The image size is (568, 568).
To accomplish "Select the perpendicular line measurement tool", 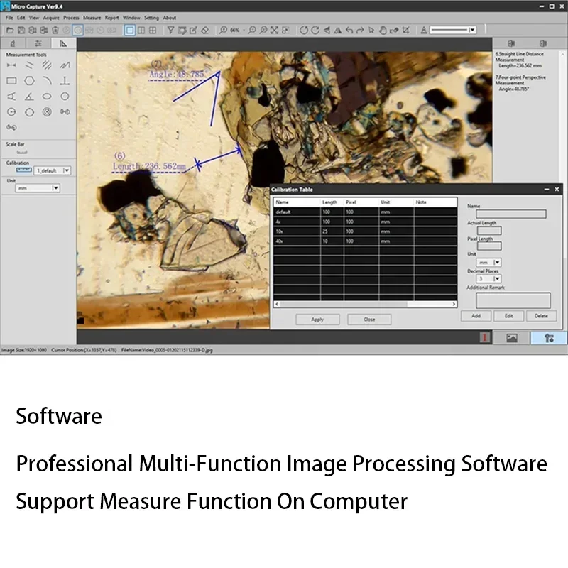I will (x=65, y=81).
